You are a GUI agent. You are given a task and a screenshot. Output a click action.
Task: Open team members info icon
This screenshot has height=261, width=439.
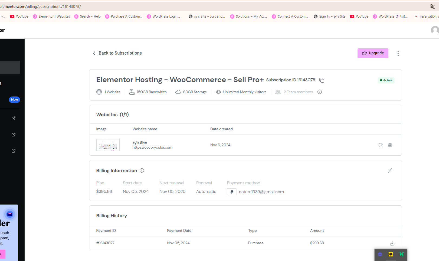pyautogui.click(x=320, y=92)
